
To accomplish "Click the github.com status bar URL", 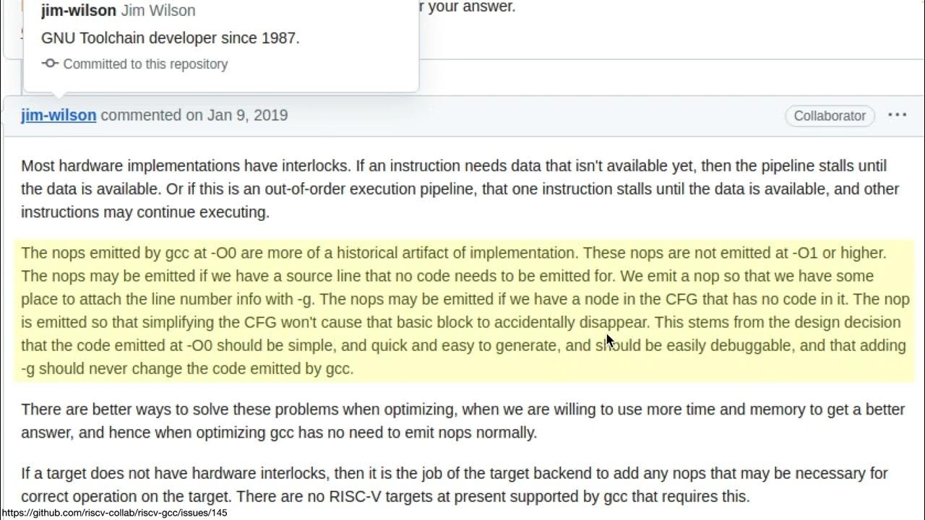I will (114, 513).
